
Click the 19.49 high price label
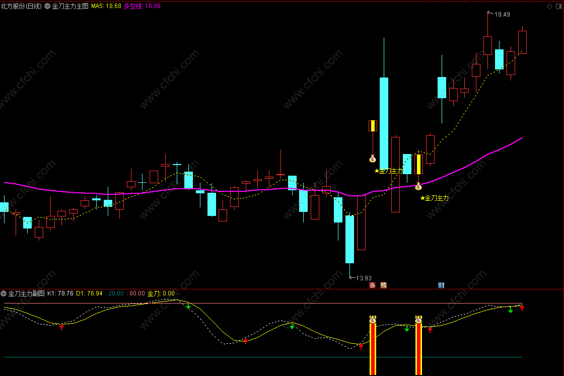point(502,15)
